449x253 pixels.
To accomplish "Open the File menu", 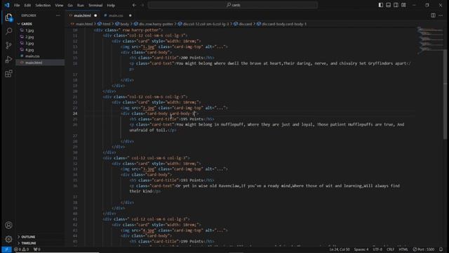I will click(17, 5).
